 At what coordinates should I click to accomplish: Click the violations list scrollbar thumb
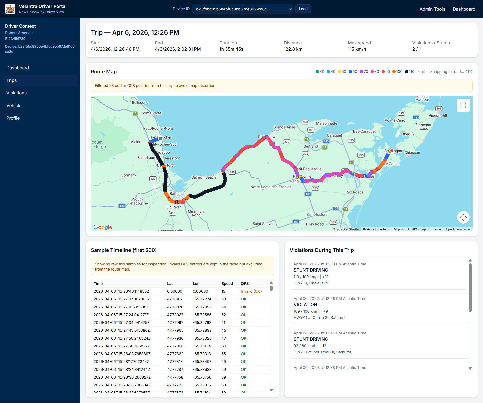tap(470, 288)
